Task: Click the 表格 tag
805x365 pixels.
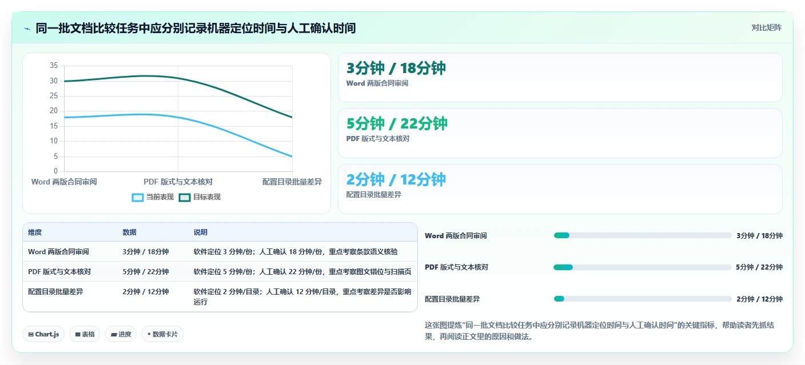Action: pos(85,334)
